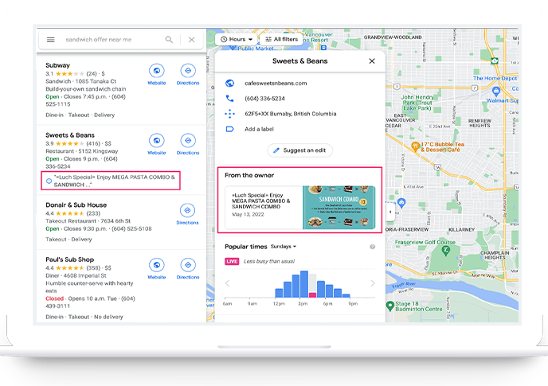
Task: Change Popular times day from Sundays
Action: (x=284, y=246)
